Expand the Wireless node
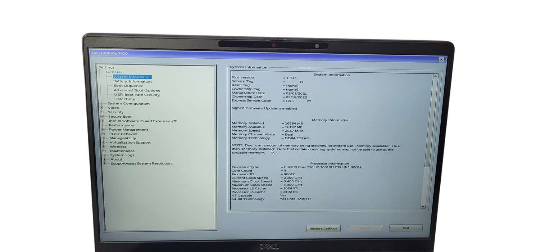This screenshot has height=252, width=545. [x=104, y=147]
